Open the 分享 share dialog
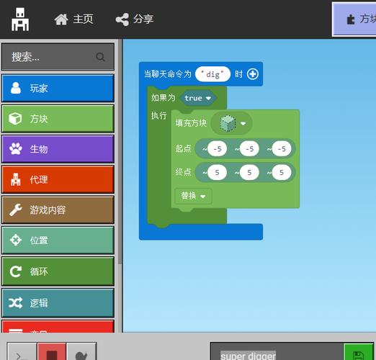376x360 pixels. 135,19
